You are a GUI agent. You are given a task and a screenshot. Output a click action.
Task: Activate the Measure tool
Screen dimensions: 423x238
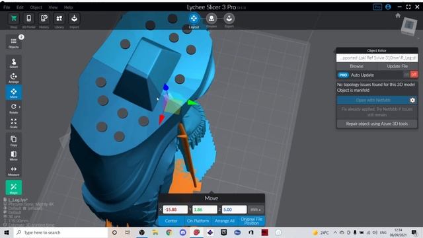point(13,171)
